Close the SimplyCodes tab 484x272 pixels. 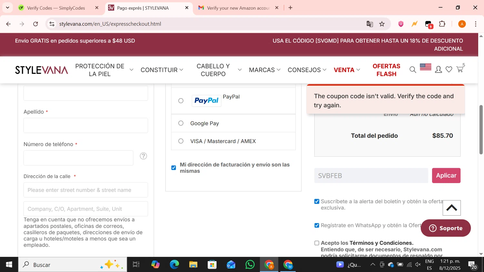point(96,8)
